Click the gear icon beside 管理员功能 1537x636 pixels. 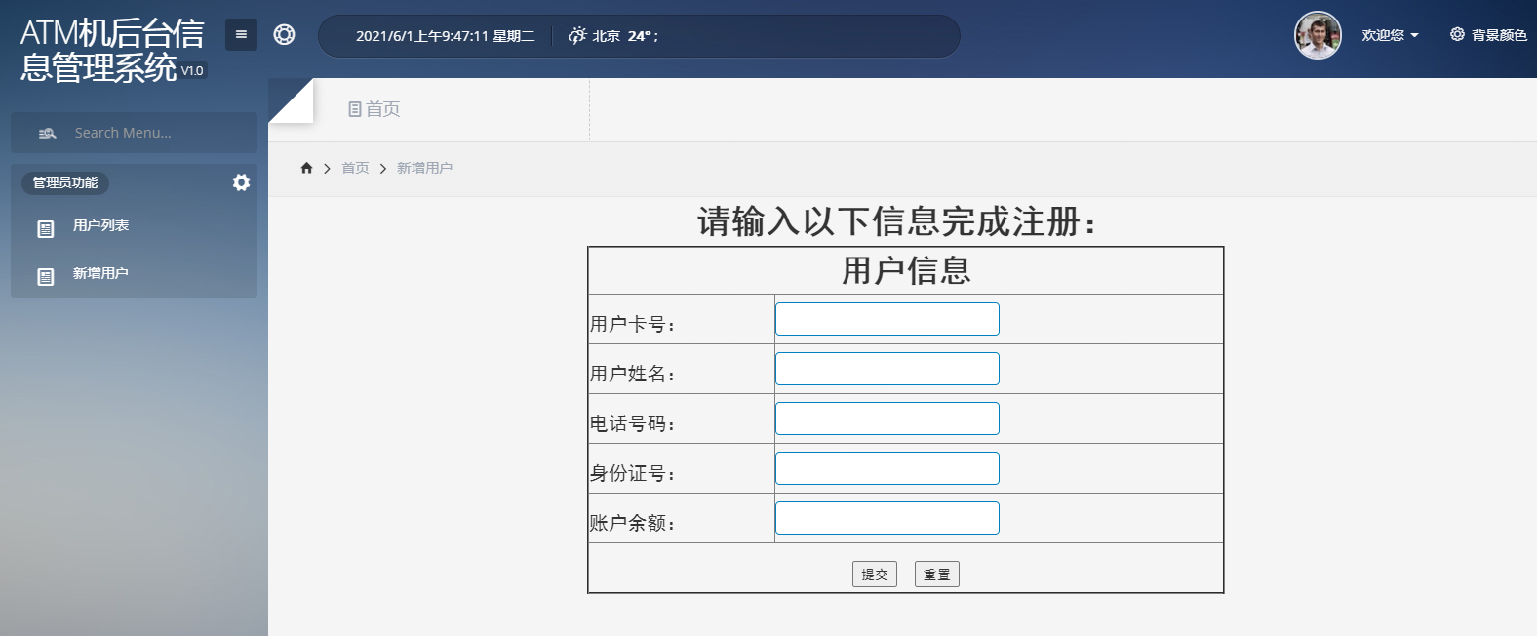click(241, 182)
